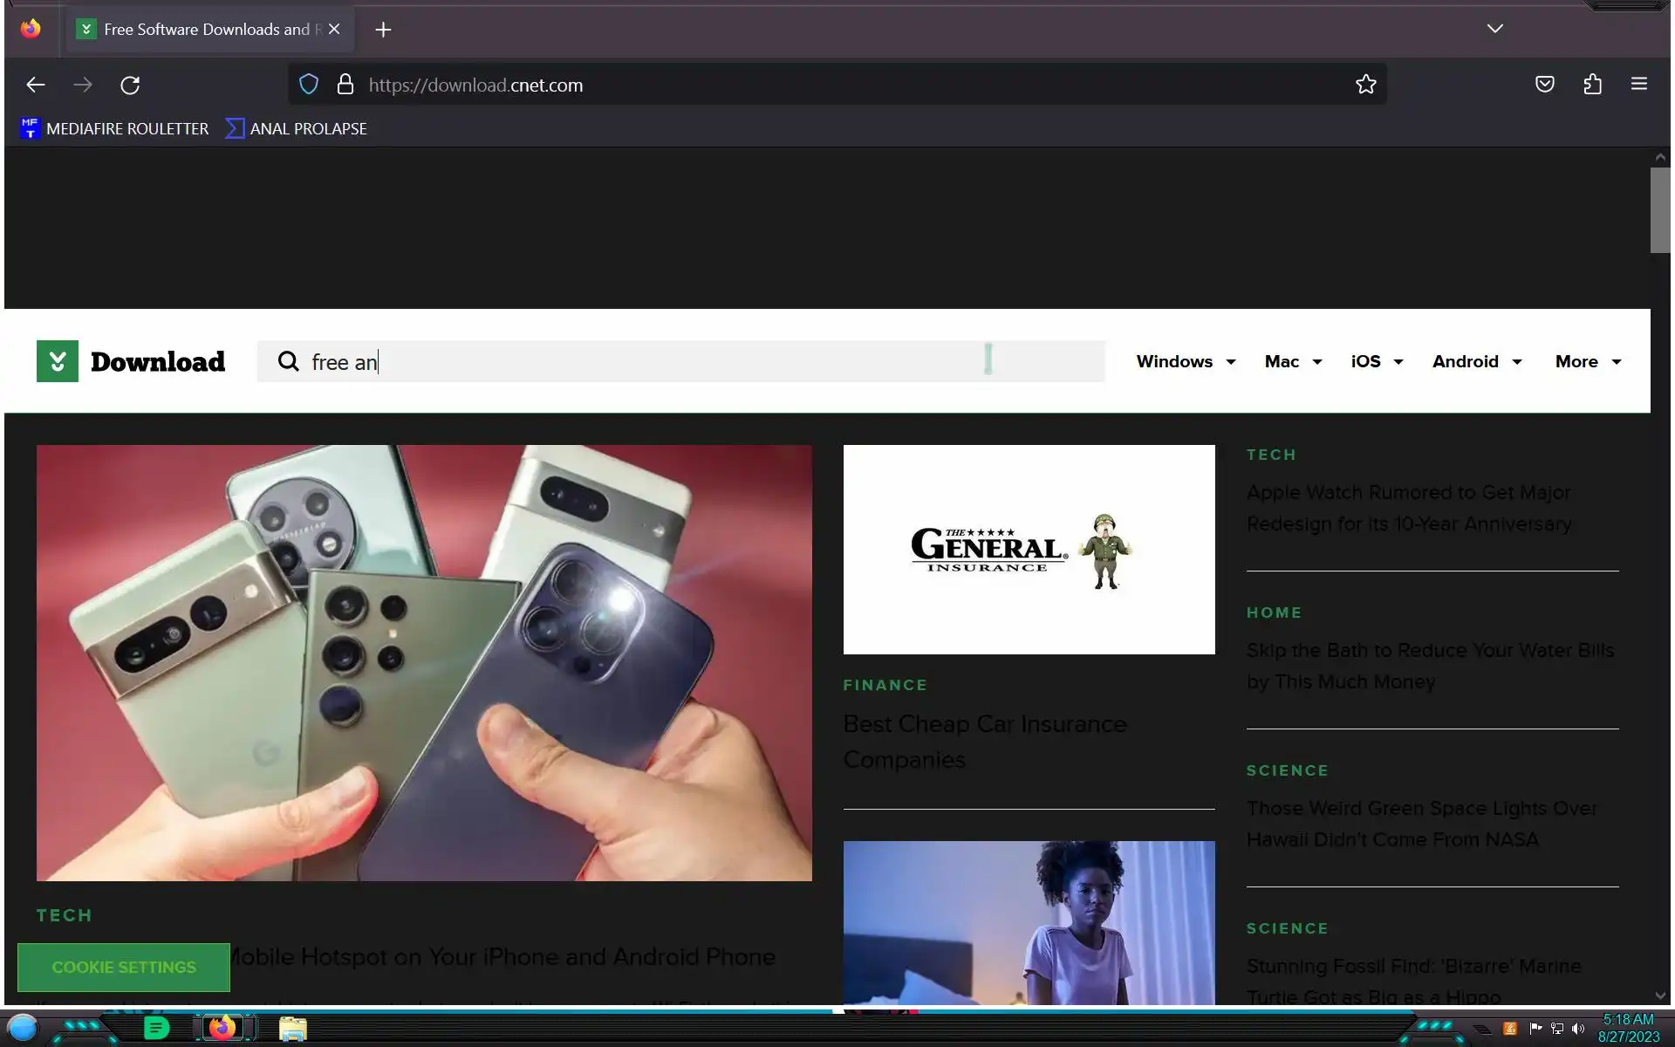Screen dimensions: 1675x1047
Task: Open a new browser tab
Action: point(383,30)
